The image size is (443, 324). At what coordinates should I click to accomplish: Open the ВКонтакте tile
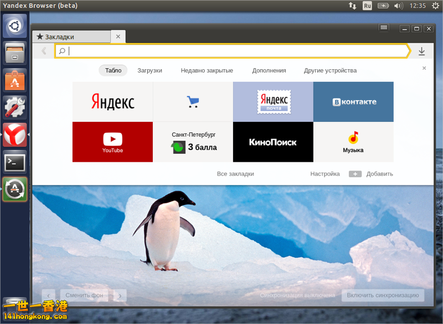point(353,101)
